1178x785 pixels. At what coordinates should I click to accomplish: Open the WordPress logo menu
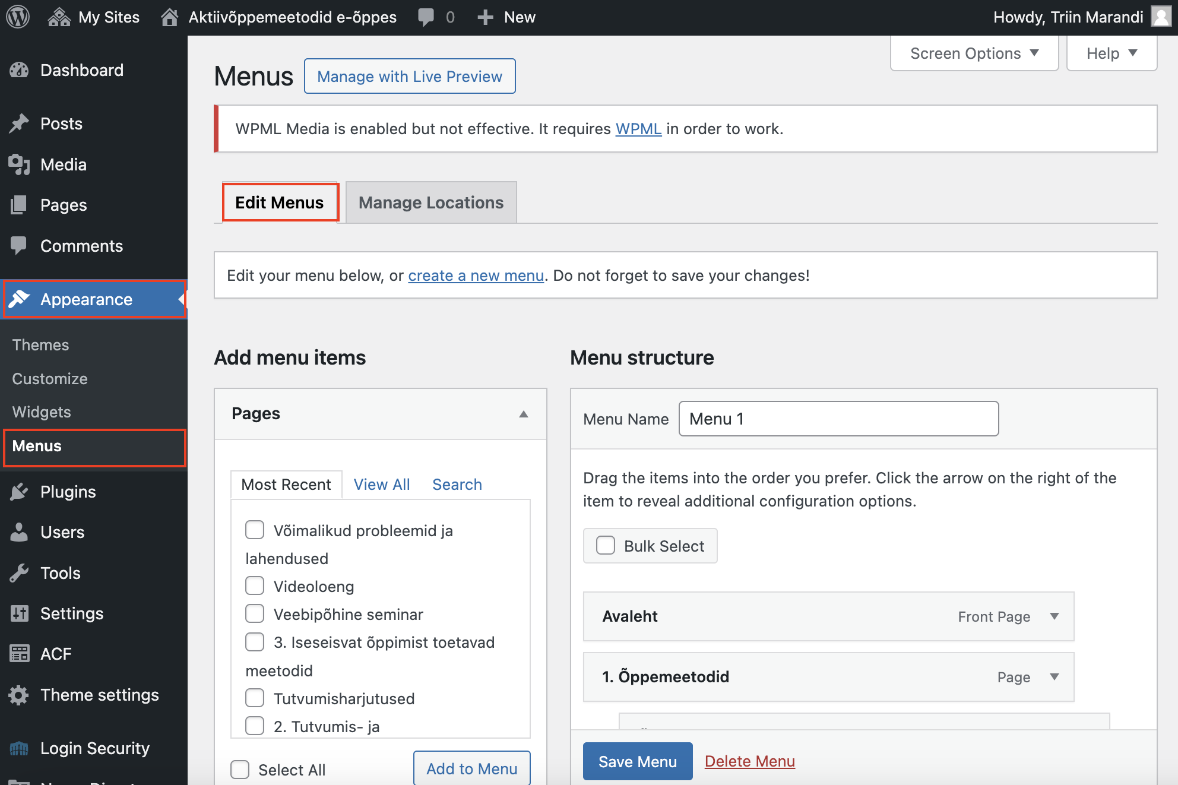pos(17,17)
